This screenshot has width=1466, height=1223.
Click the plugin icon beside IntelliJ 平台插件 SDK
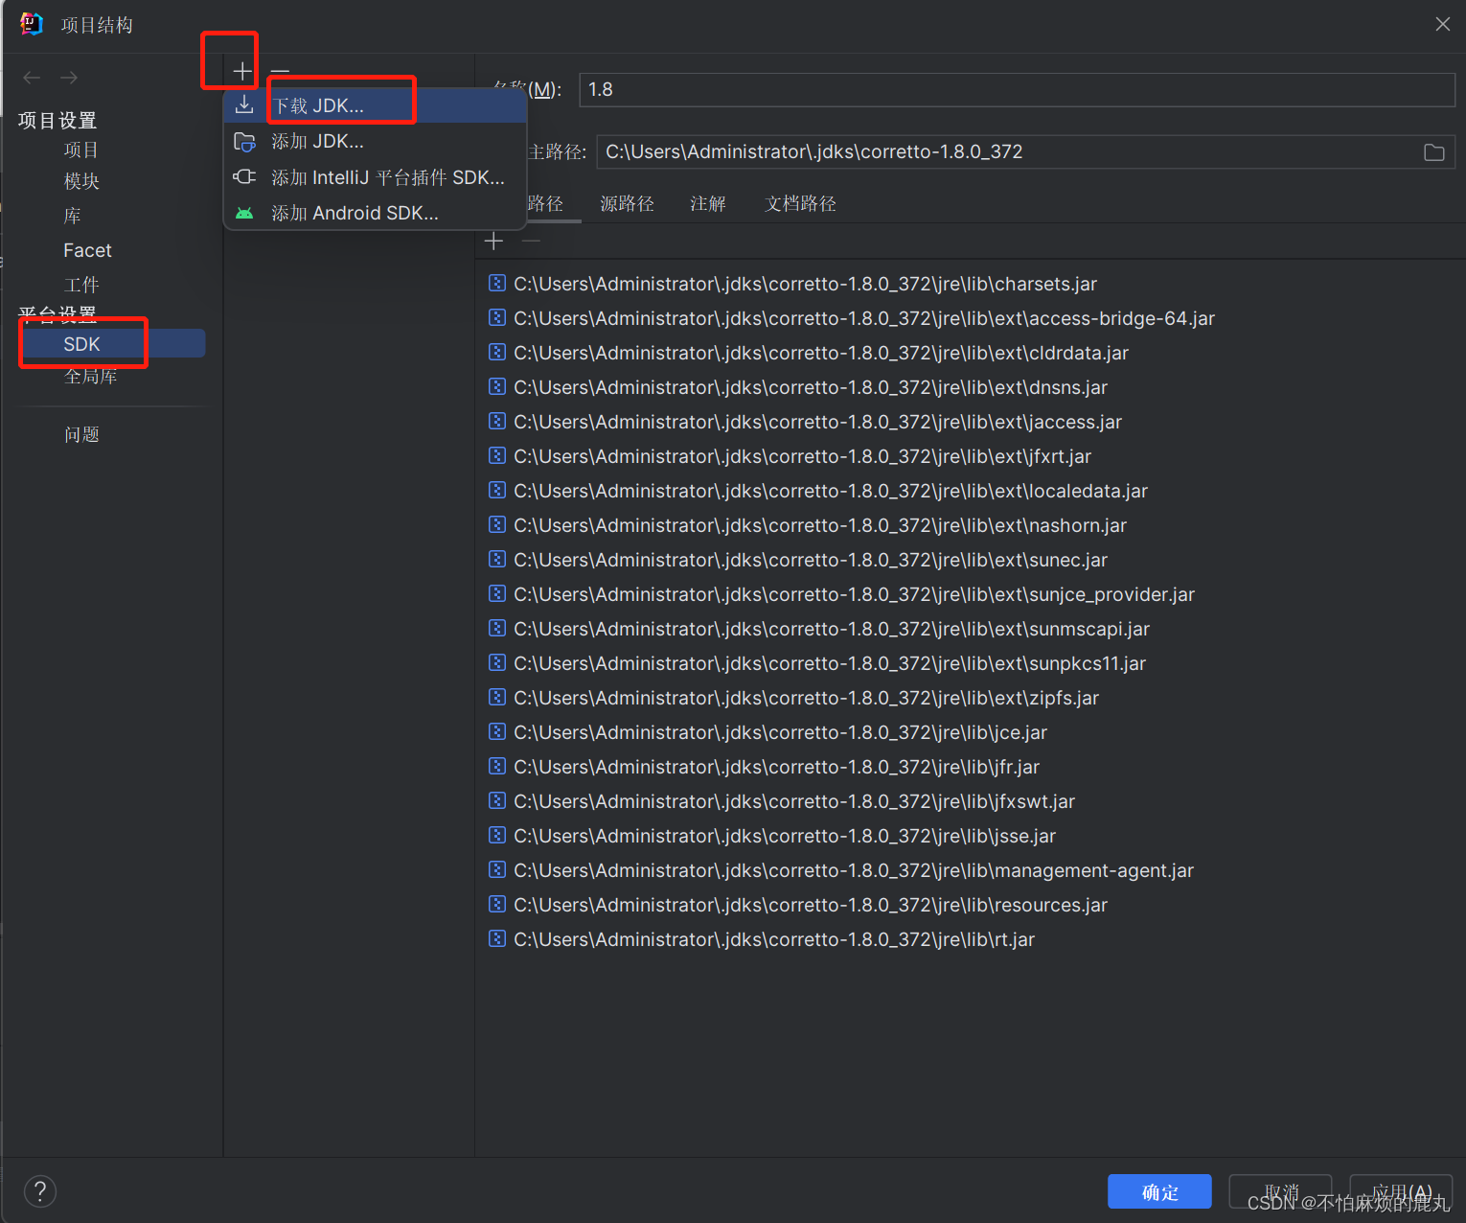(x=244, y=177)
